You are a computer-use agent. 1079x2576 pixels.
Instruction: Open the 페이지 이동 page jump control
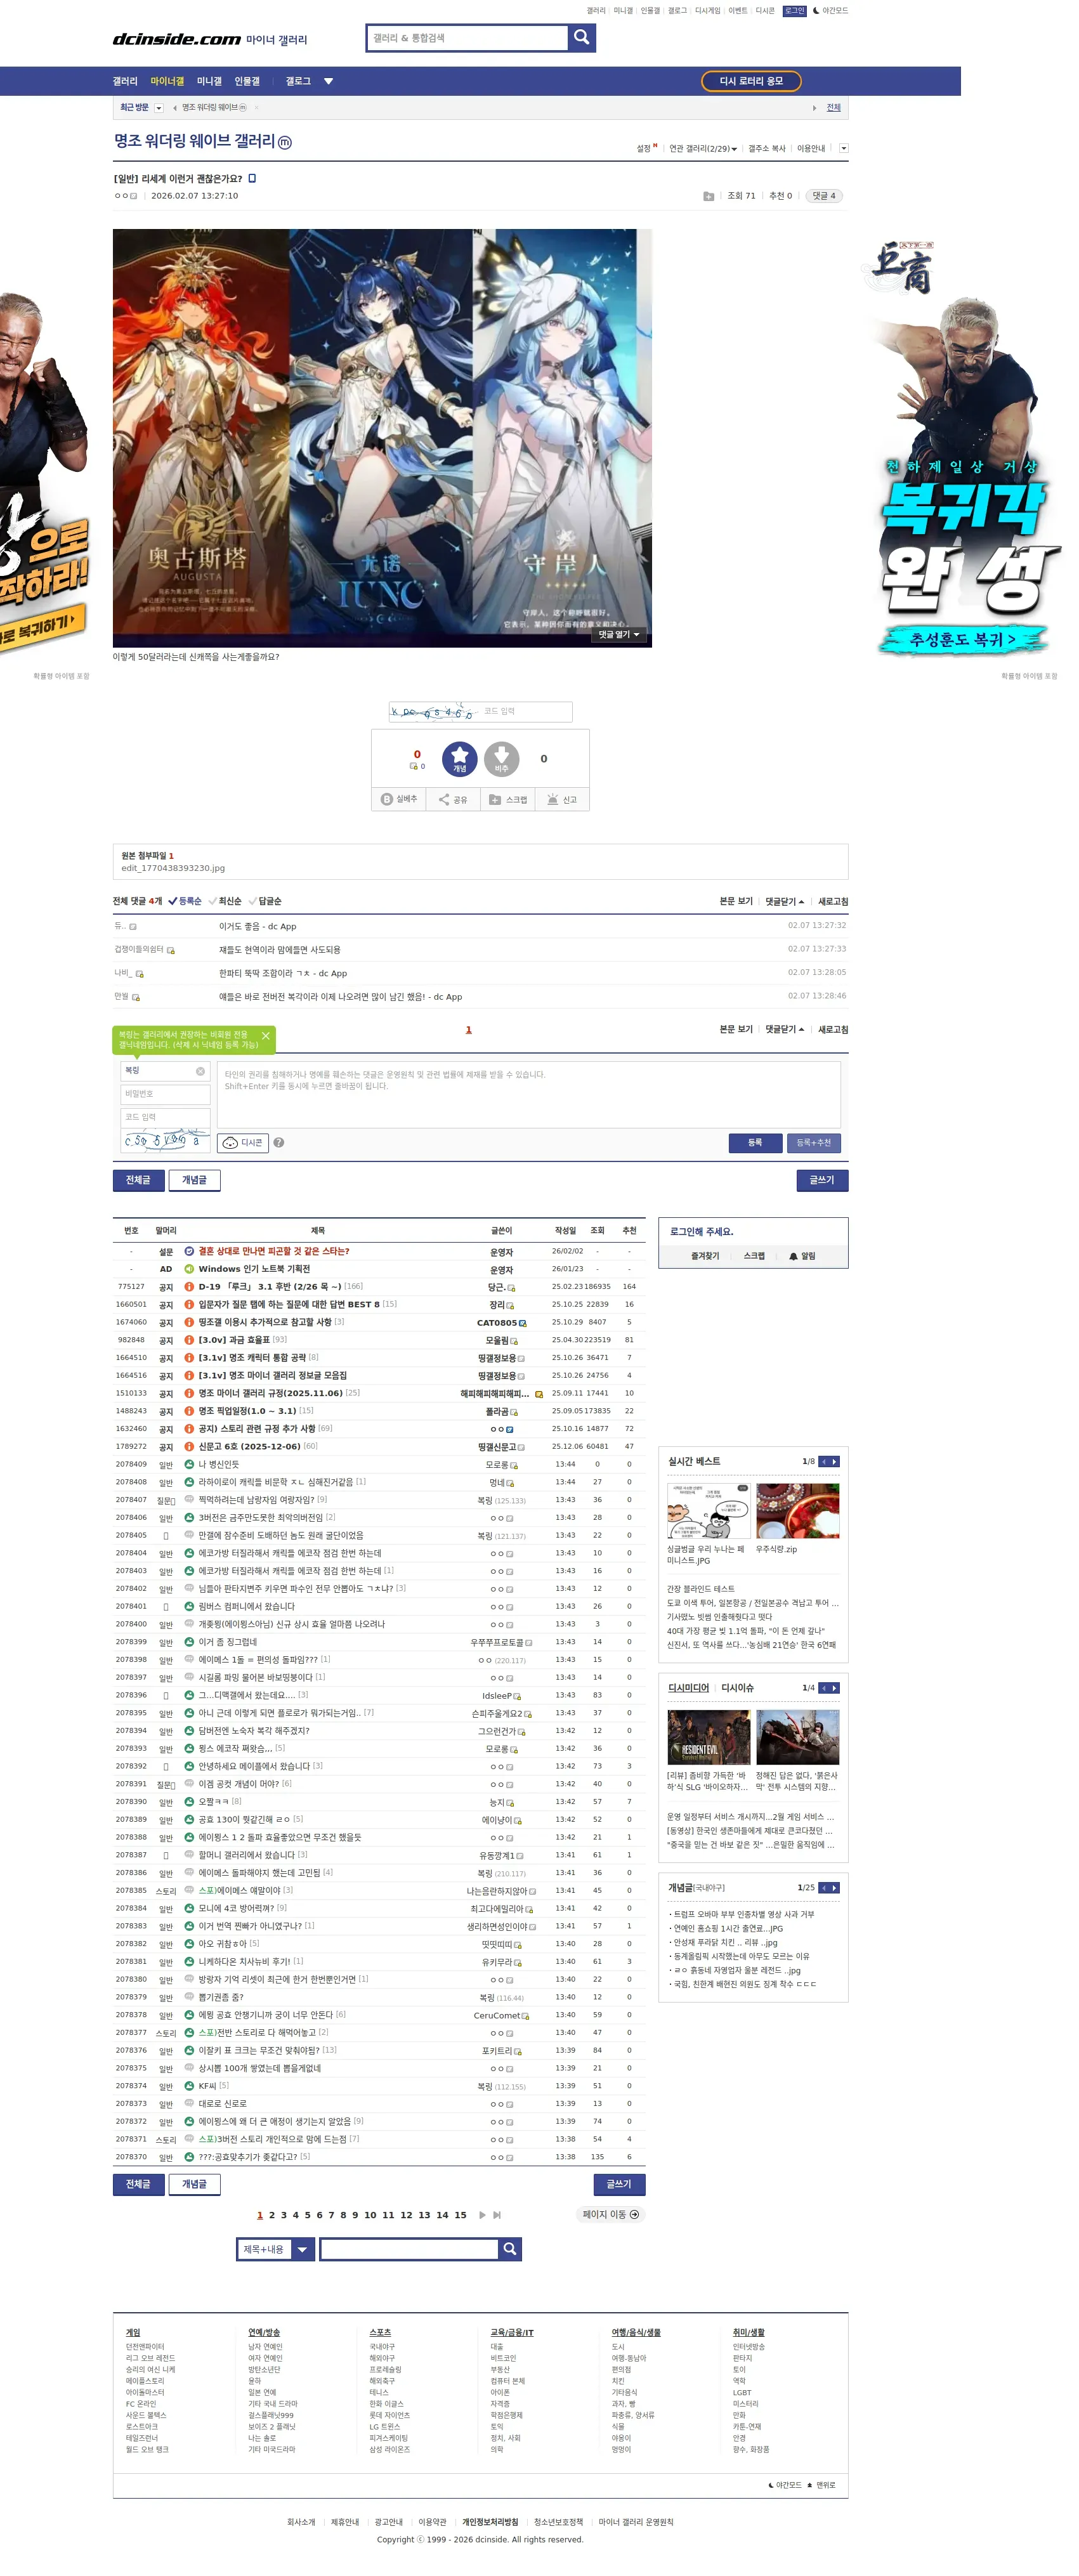611,2215
